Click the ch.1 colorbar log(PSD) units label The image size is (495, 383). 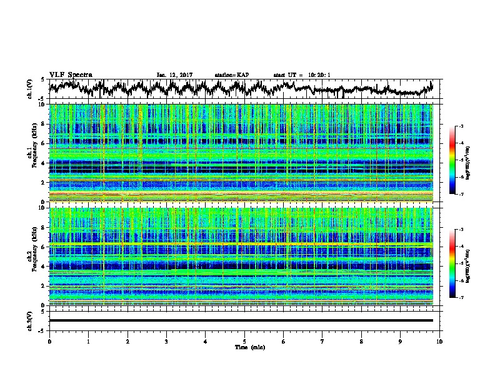(x=468, y=163)
